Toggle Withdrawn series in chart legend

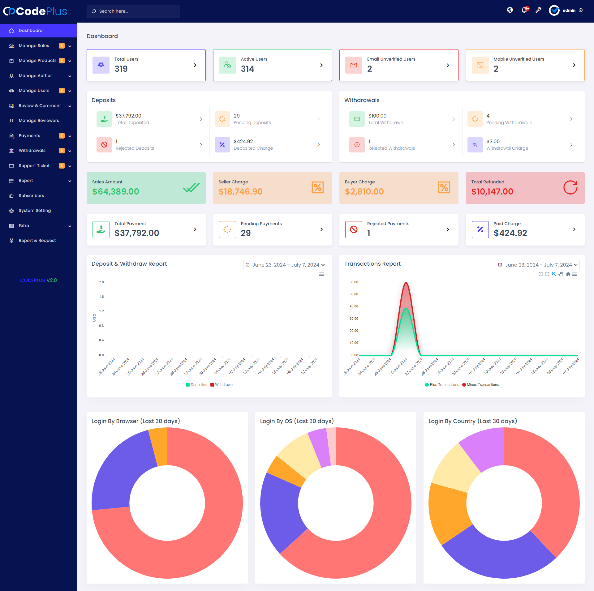(222, 385)
